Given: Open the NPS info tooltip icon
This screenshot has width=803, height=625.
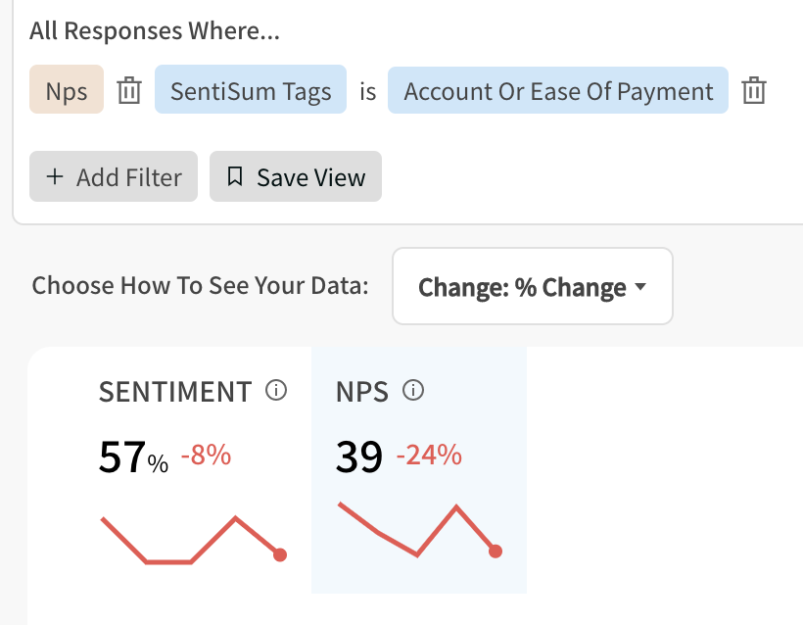Looking at the screenshot, I should point(413,390).
